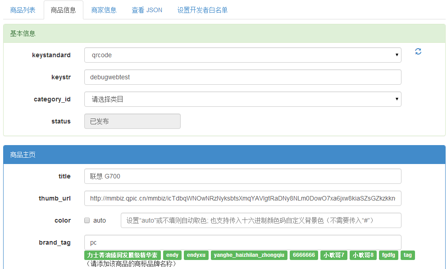Choose the endy brand tag
This screenshot has height=269, width=447.
pyautogui.click(x=173, y=255)
